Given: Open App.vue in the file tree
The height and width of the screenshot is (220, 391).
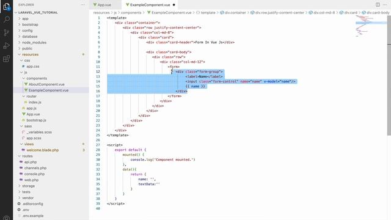Looking at the screenshot, I should tap(33, 114).
